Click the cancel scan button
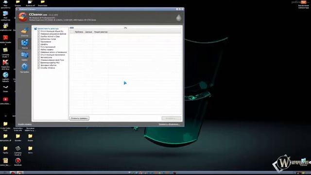This screenshot has height=175, width=311. (x=79, y=118)
